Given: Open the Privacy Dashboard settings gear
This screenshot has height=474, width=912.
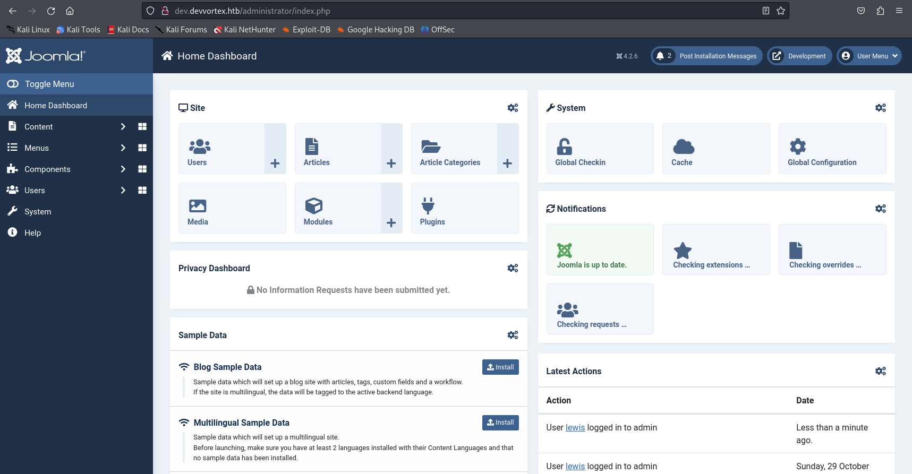Looking at the screenshot, I should [x=513, y=268].
